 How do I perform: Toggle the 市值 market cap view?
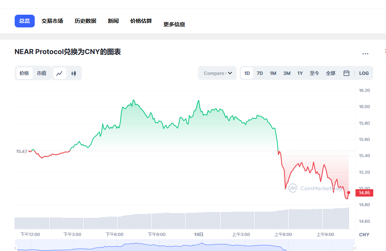[42, 73]
